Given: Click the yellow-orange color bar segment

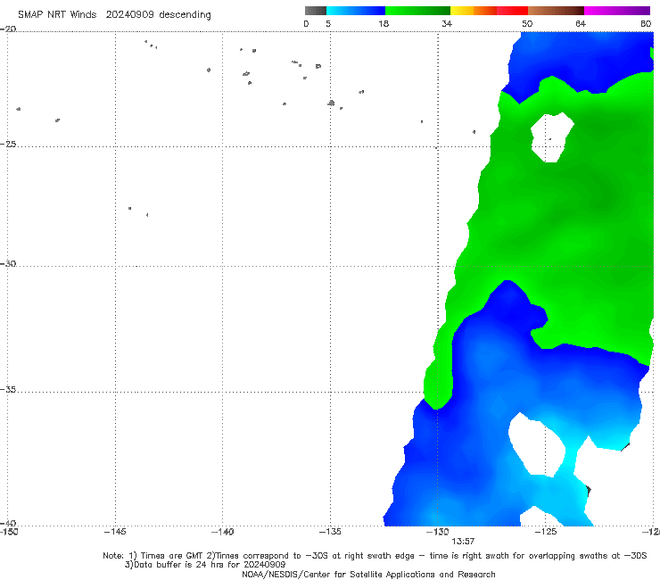Looking at the screenshot, I should click(474, 11).
